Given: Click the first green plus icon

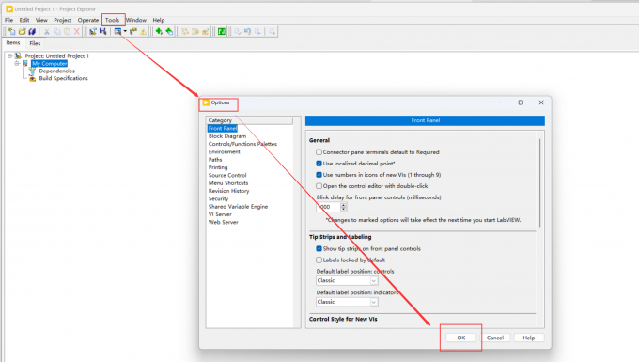Looking at the screenshot, I should [x=159, y=31].
